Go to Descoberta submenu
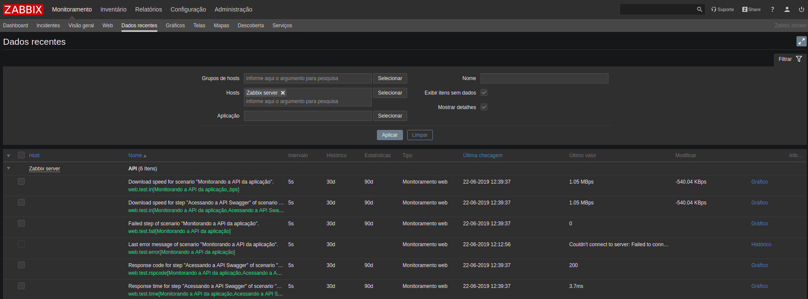 click(251, 26)
